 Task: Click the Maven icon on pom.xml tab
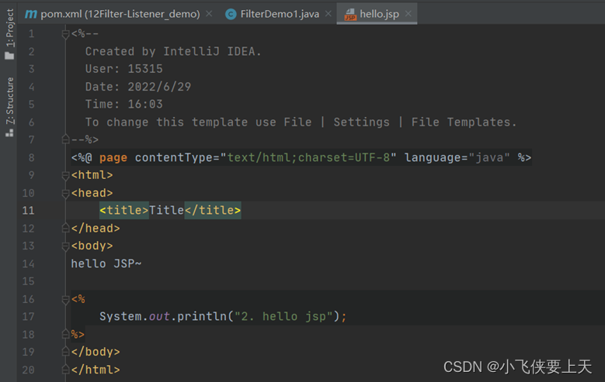[30, 14]
